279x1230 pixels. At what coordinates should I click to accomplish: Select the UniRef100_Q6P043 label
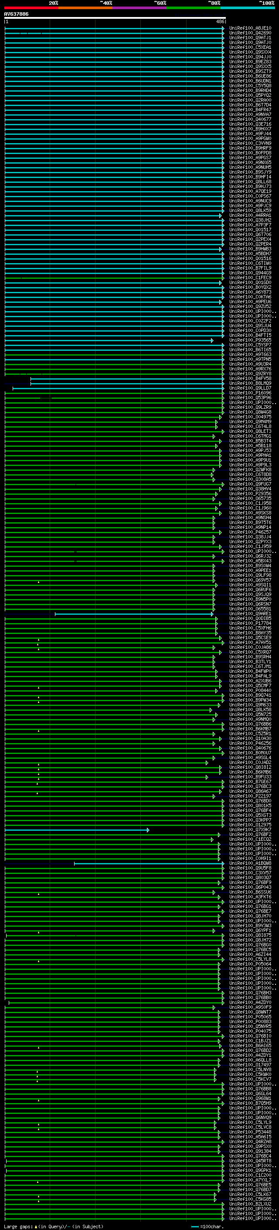[x=250, y=887]
